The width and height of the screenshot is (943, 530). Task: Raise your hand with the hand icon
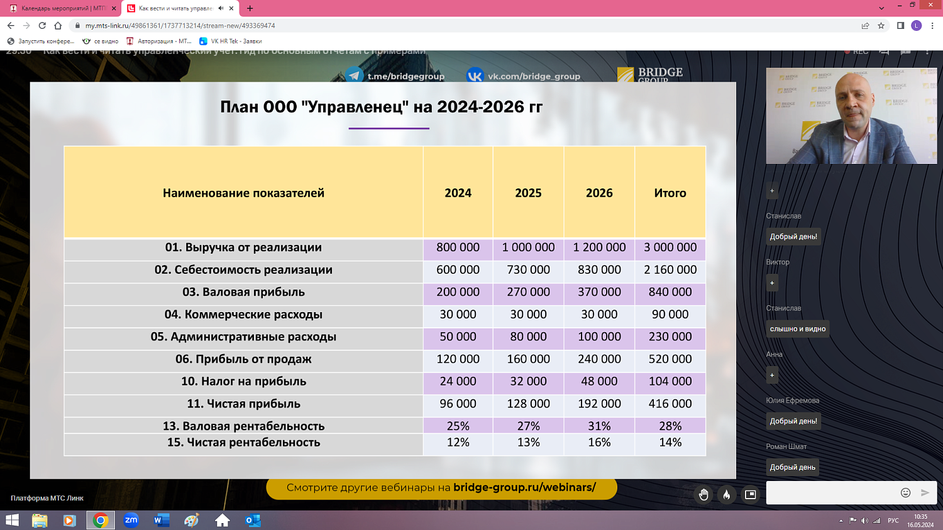pyautogui.click(x=703, y=494)
